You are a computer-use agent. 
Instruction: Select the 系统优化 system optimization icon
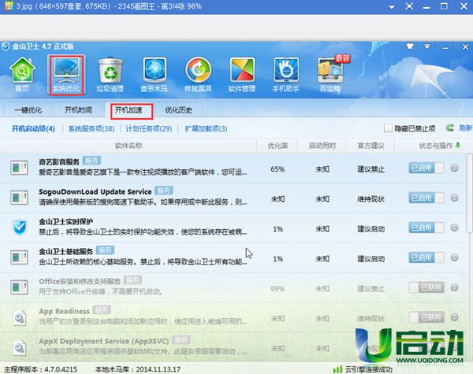pos(66,76)
